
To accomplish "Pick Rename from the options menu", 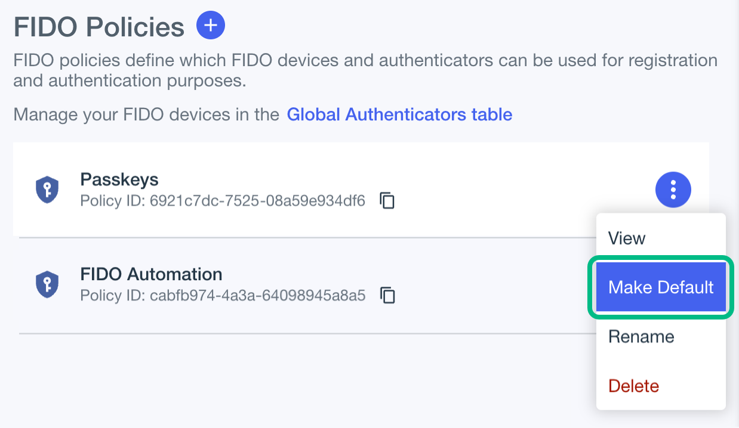I will point(641,337).
